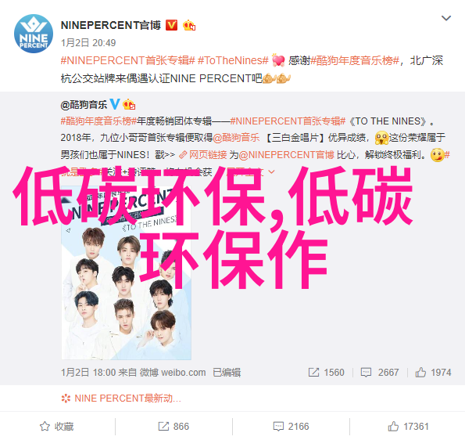Click the crown membership badge beside NINEPERCENT官博
This screenshot has height=440, width=465.
(x=189, y=26)
